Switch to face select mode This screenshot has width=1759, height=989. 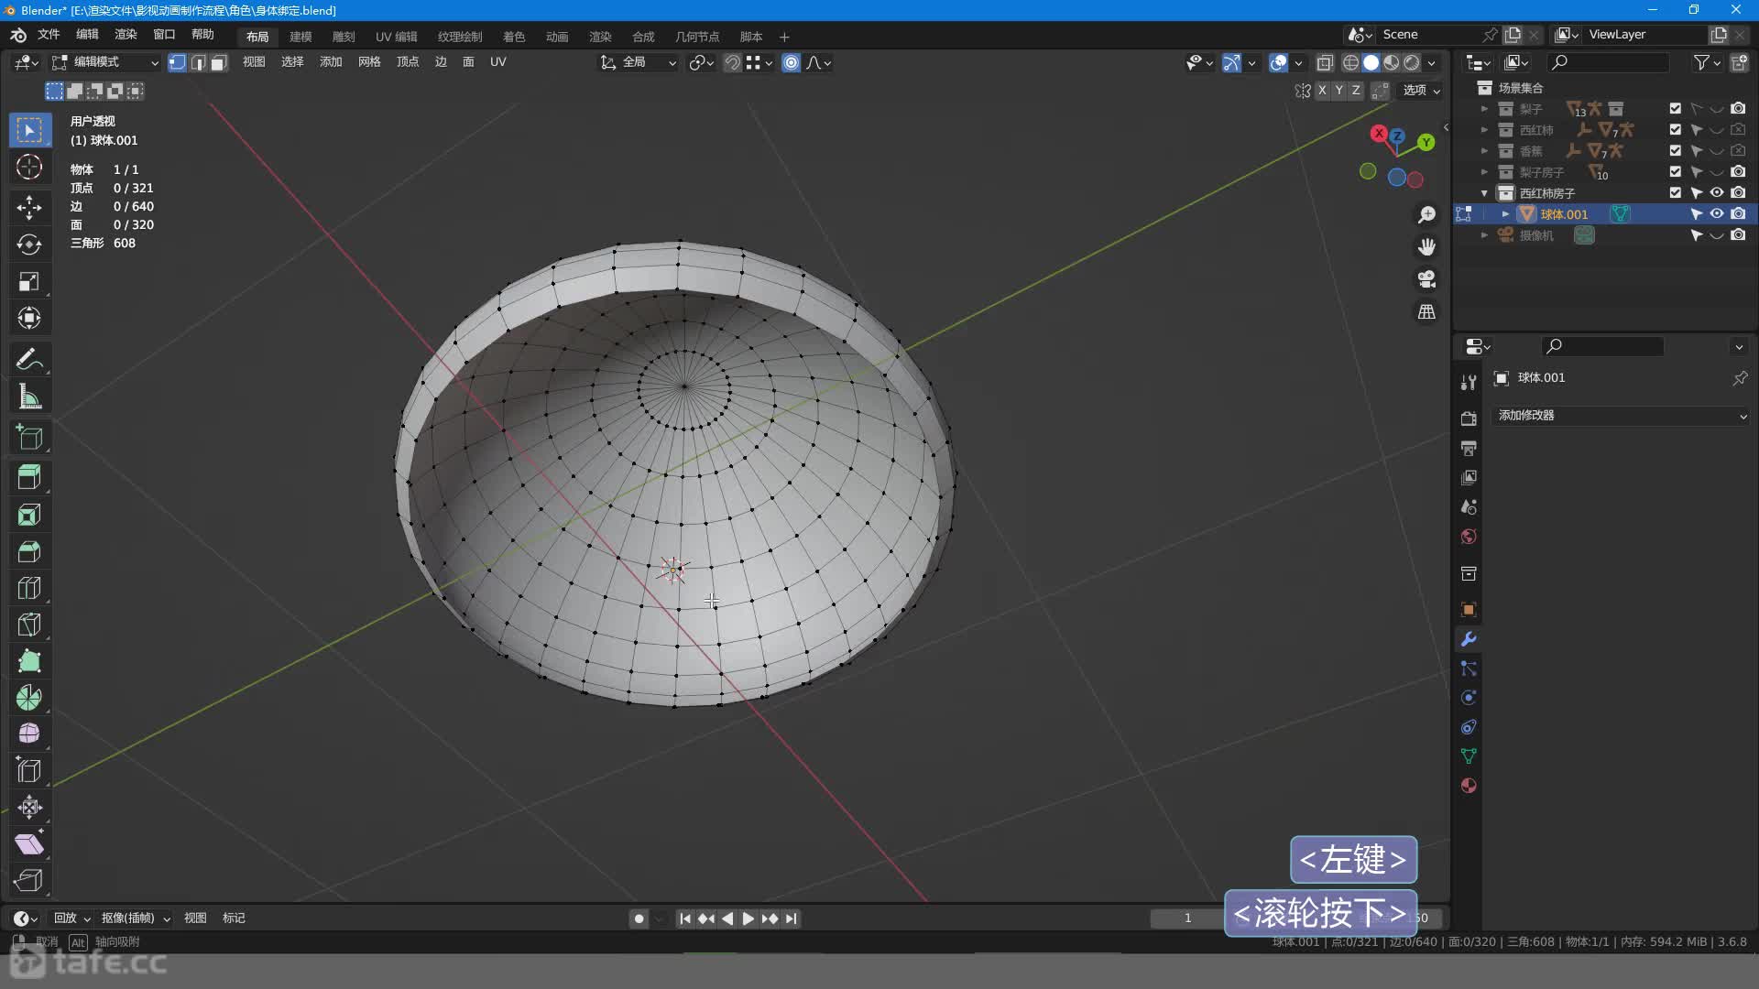pyautogui.click(x=219, y=62)
